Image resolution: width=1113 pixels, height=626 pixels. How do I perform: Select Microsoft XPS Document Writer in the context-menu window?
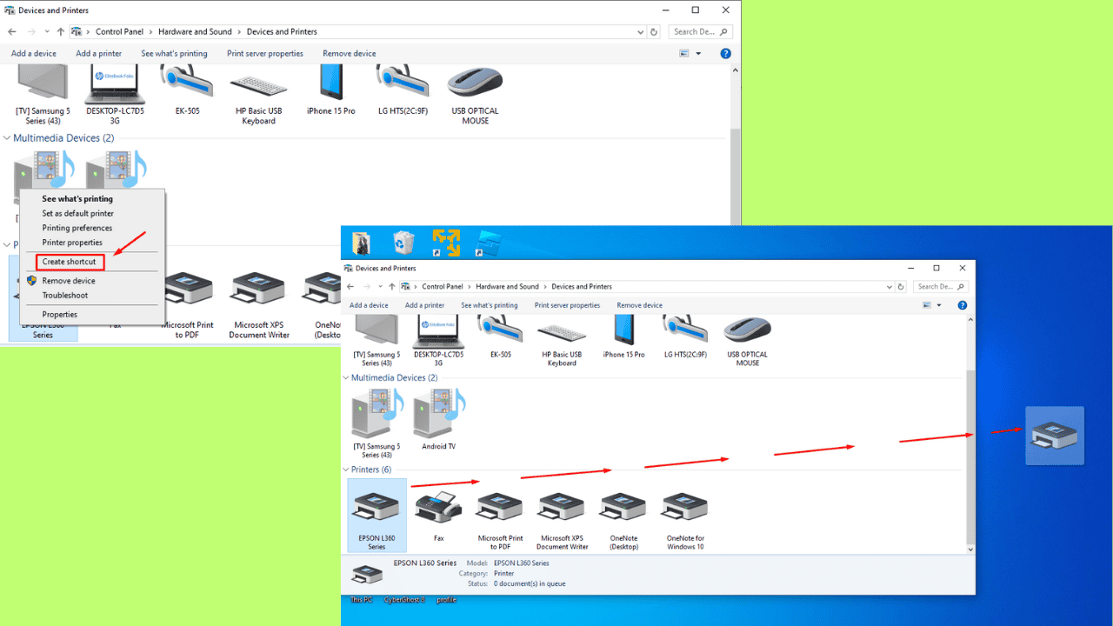point(259,306)
